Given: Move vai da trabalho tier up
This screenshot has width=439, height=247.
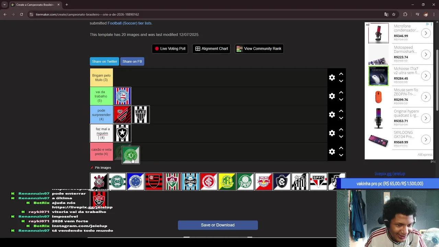Looking at the screenshot, I should pyautogui.click(x=341, y=93).
